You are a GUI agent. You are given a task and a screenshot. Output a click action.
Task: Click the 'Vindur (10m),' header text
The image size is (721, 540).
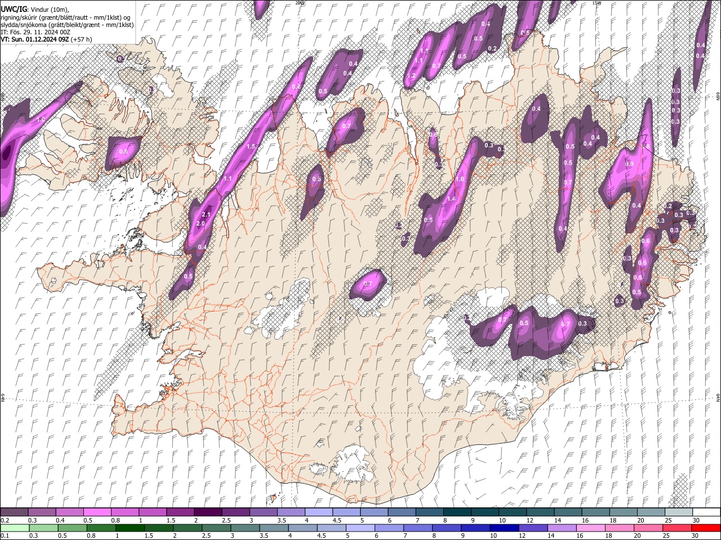50,10
